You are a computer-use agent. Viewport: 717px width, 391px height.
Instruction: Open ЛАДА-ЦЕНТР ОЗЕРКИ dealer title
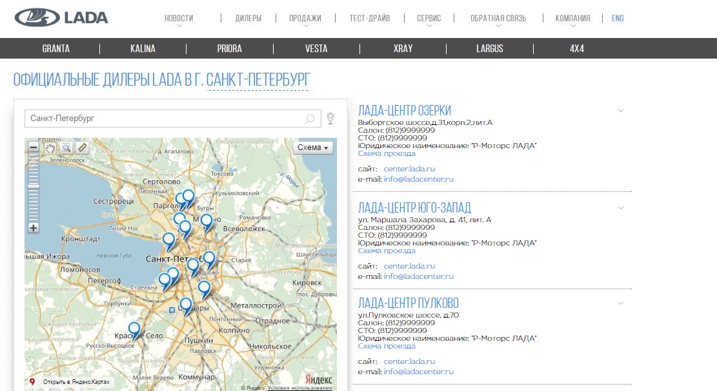(x=404, y=110)
